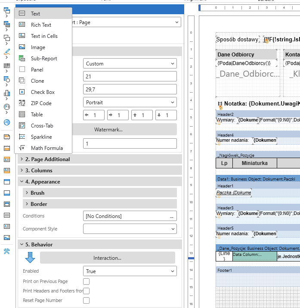
Task: Check the Reset Page Number box
Action: pos(86,300)
